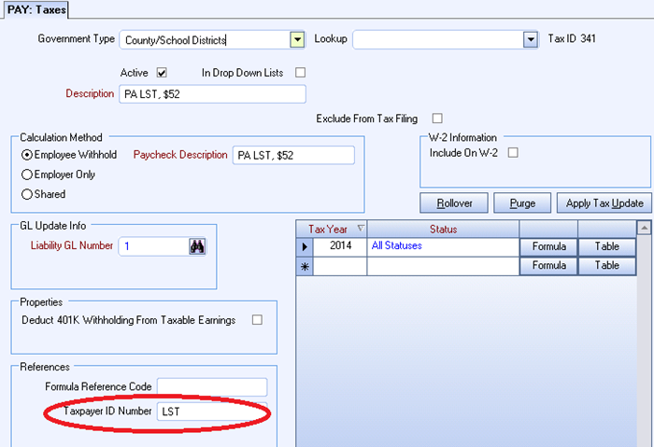Click the binoculars lookup icon for GL Number
This screenshot has height=447, width=654.
click(x=197, y=246)
